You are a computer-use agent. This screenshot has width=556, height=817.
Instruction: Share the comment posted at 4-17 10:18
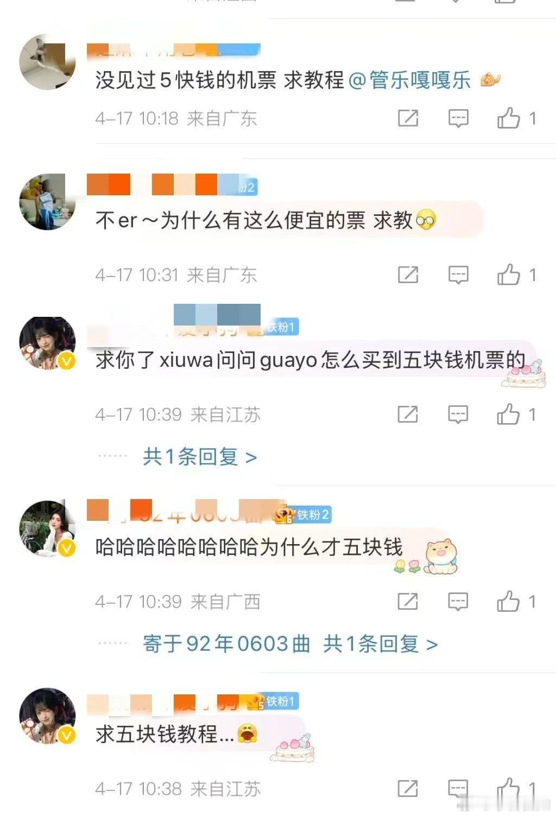(x=408, y=118)
